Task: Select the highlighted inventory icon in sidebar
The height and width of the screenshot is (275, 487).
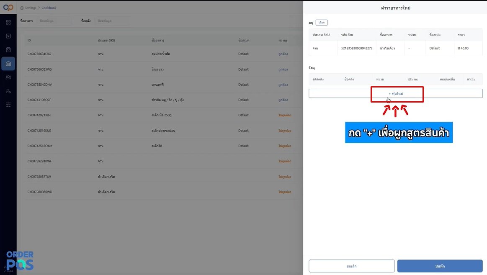Action: pyautogui.click(x=8, y=64)
